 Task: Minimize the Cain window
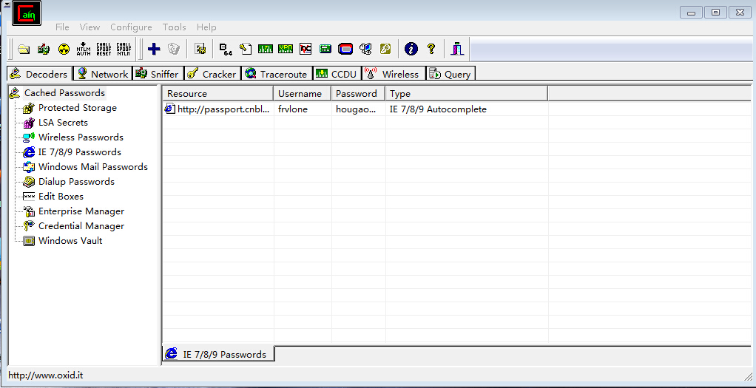pyautogui.click(x=691, y=13)
